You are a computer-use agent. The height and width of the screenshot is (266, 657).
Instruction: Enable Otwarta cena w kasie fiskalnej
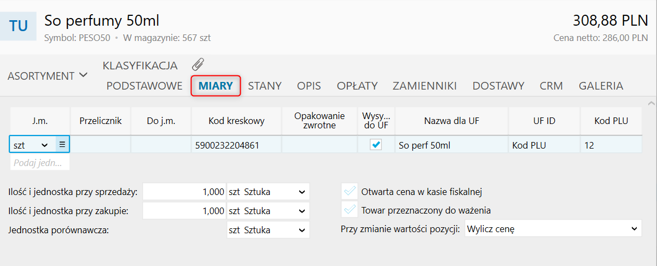(349, 192)
